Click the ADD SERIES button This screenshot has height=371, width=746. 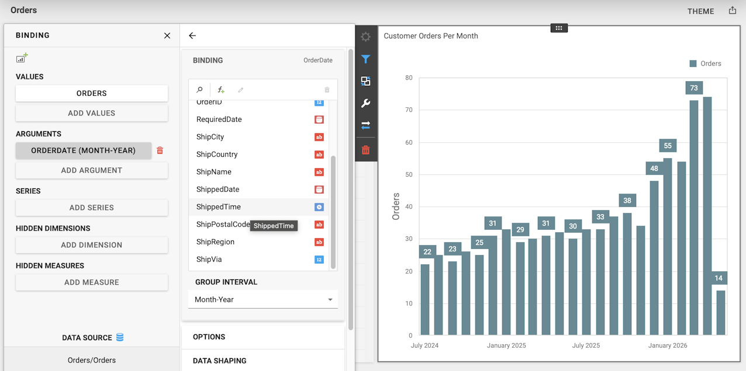[91, 208]
